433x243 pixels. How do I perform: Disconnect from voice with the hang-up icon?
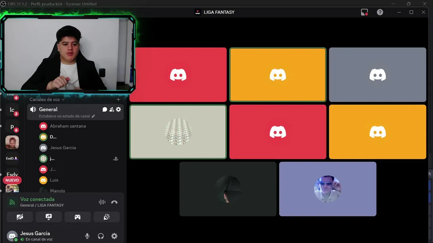[114, 202]
